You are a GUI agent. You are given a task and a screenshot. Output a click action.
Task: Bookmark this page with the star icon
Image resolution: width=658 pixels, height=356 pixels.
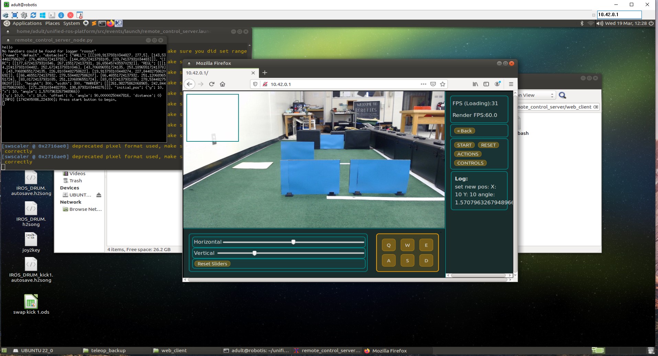tap(443, 84)
